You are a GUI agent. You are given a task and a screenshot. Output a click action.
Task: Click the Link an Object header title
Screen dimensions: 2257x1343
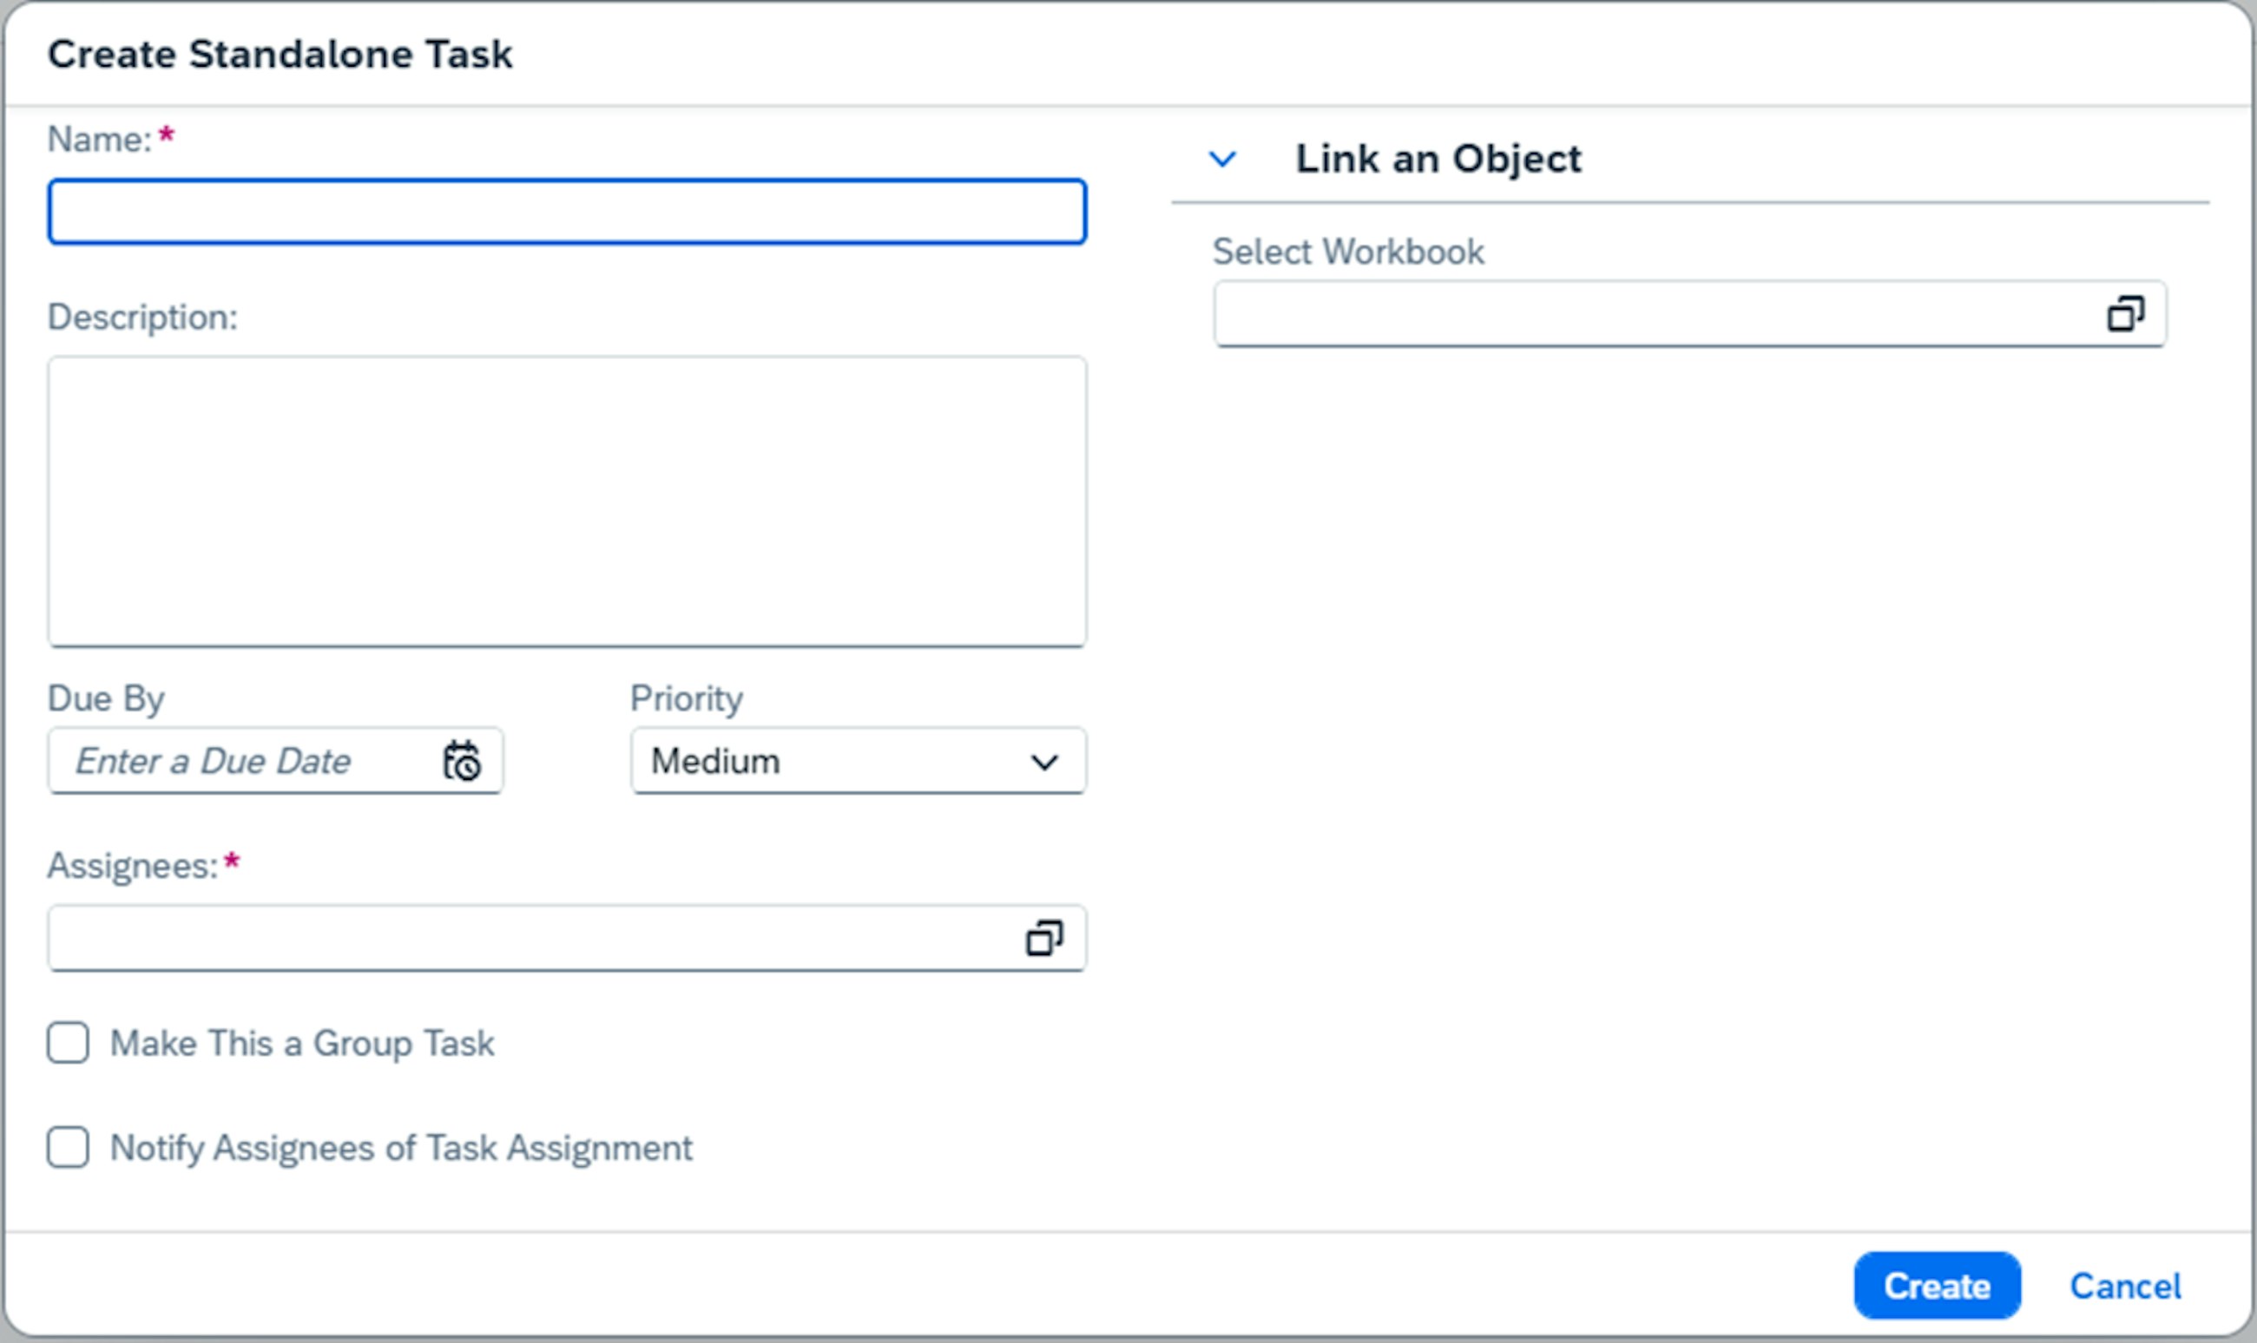(x=1438, y=160)
